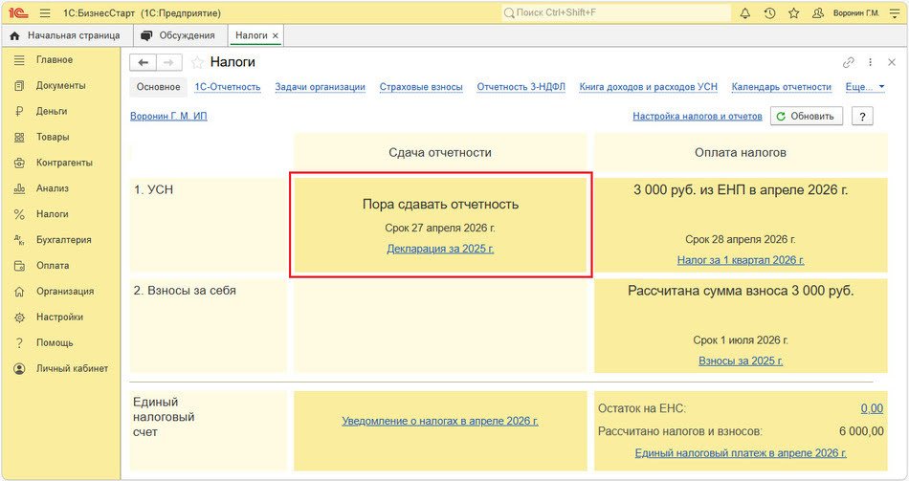Open 1С-Отчетность section
Viewport: 909px width, 481px height.
228,87
